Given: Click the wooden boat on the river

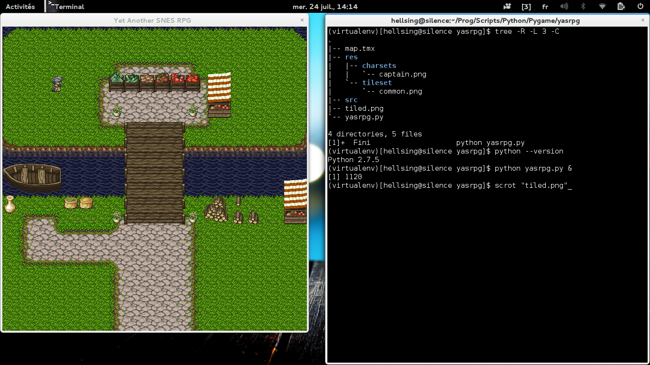Looking at the screenshot, I should (33, 177).
